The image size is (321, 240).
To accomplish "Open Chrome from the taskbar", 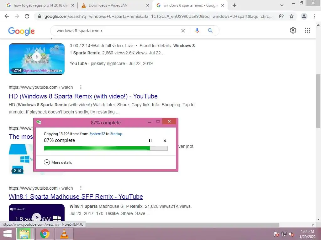I will tap(45, 234).
